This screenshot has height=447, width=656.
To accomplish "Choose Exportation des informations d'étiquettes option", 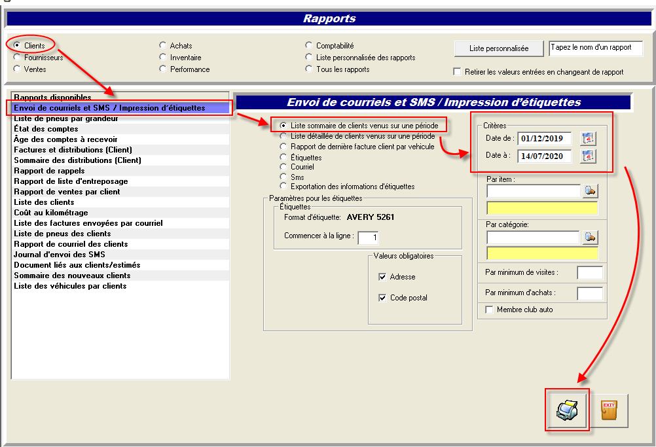I will click(x=283, y=186).
